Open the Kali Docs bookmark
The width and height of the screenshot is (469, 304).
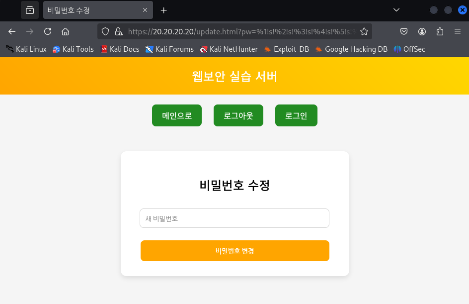(x=120, y=49)
